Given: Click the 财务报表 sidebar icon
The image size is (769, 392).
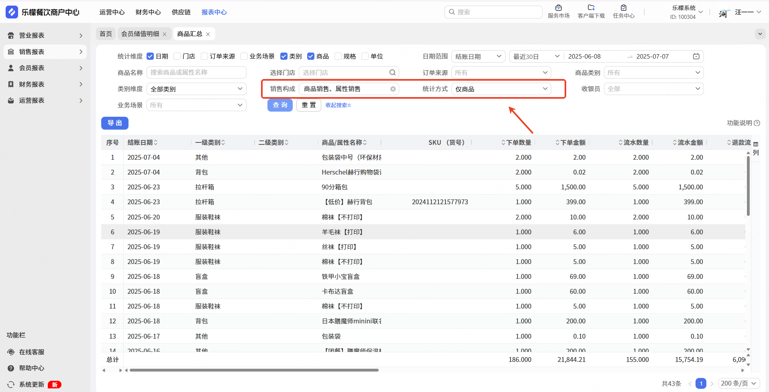Looking at the screenshot, I should pyautogui.click(x=11, y=84).
